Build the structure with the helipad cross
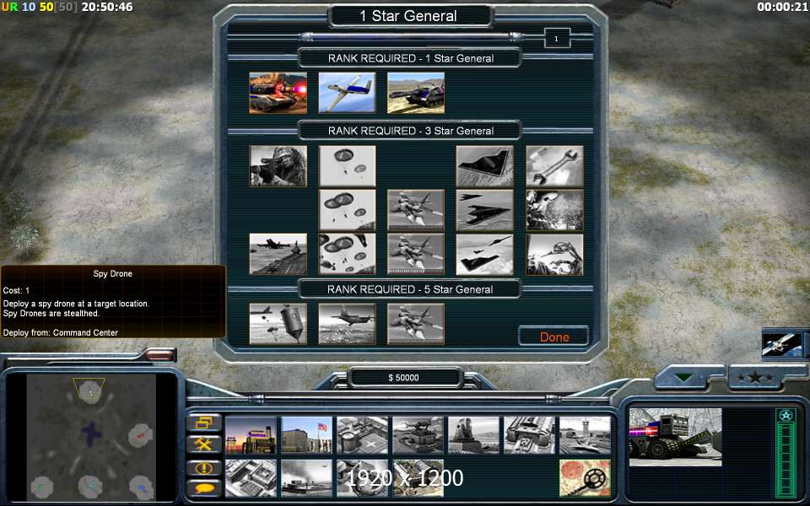 pos(362,435)
